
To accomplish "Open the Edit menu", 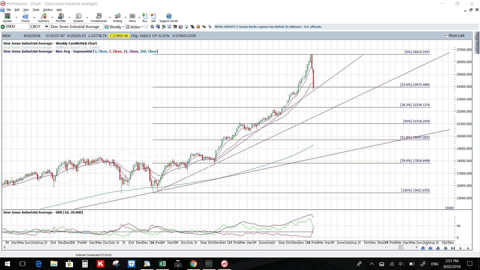I will [x=17, y=10].
